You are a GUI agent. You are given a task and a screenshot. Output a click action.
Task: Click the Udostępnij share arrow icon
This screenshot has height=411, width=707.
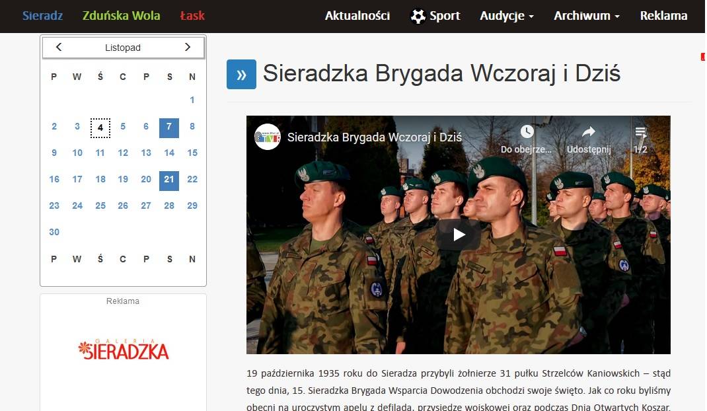[589, 131]
